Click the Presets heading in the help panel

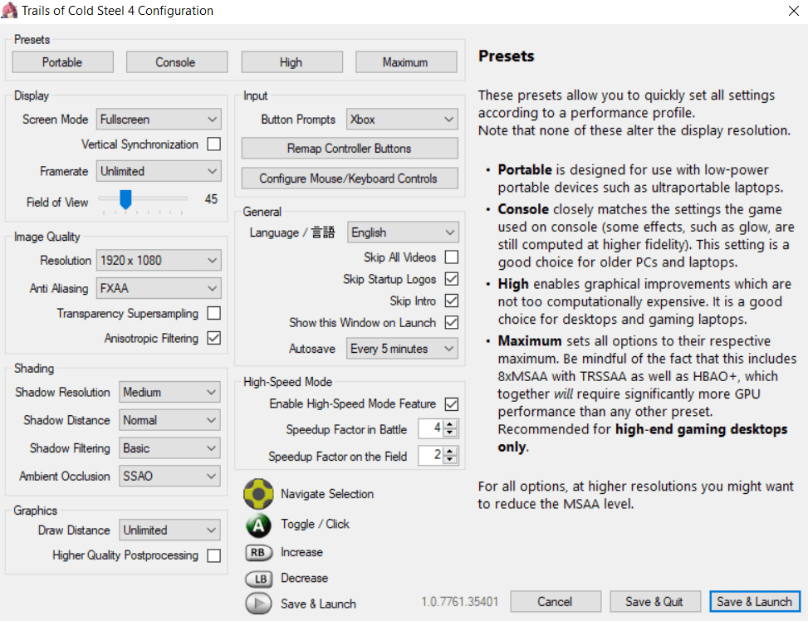(x=506, y=56)
